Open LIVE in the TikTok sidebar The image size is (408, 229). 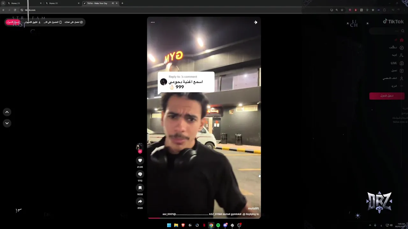397,63
